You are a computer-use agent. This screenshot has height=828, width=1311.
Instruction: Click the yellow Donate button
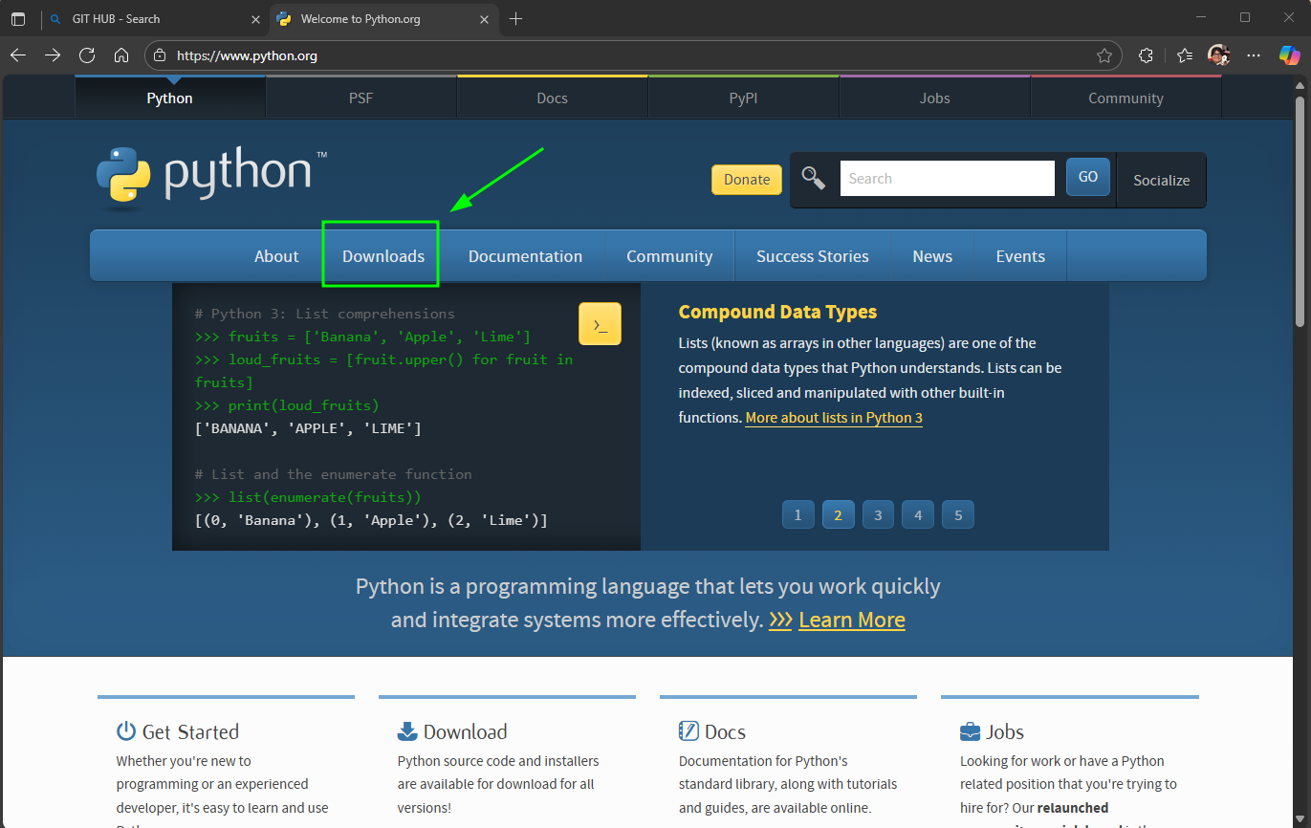746,180
